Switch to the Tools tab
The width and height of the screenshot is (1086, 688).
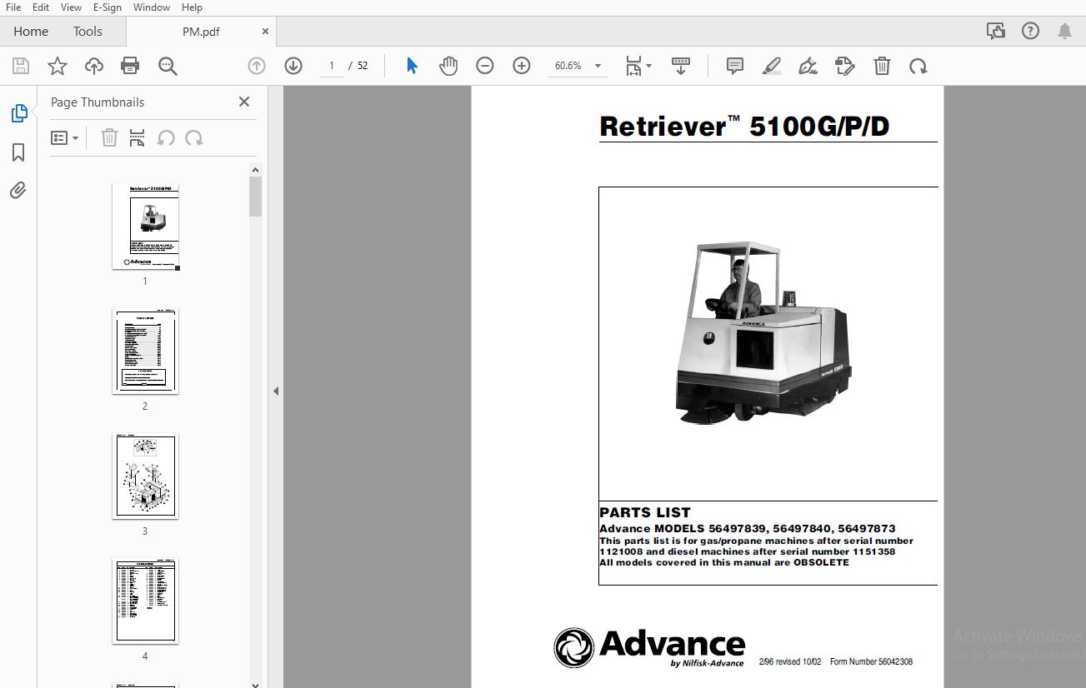click(x=88, y=32)
